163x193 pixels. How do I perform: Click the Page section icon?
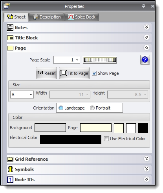10,48
